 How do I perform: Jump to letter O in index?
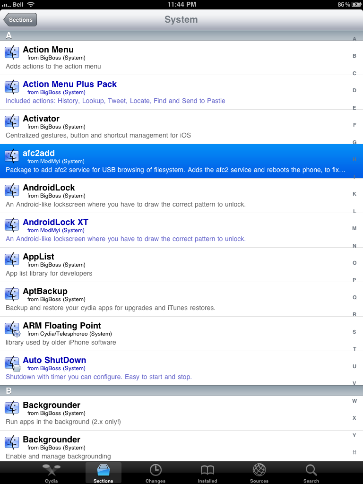(354, 263)
